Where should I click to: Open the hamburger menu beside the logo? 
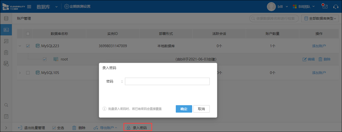point(29,6)
